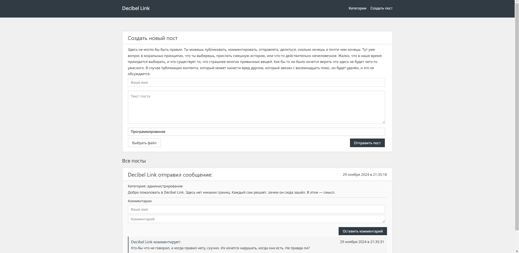This screenshot has height=253, width=519.
Task: Open the Категории menu item
Action: click(357, 8)
